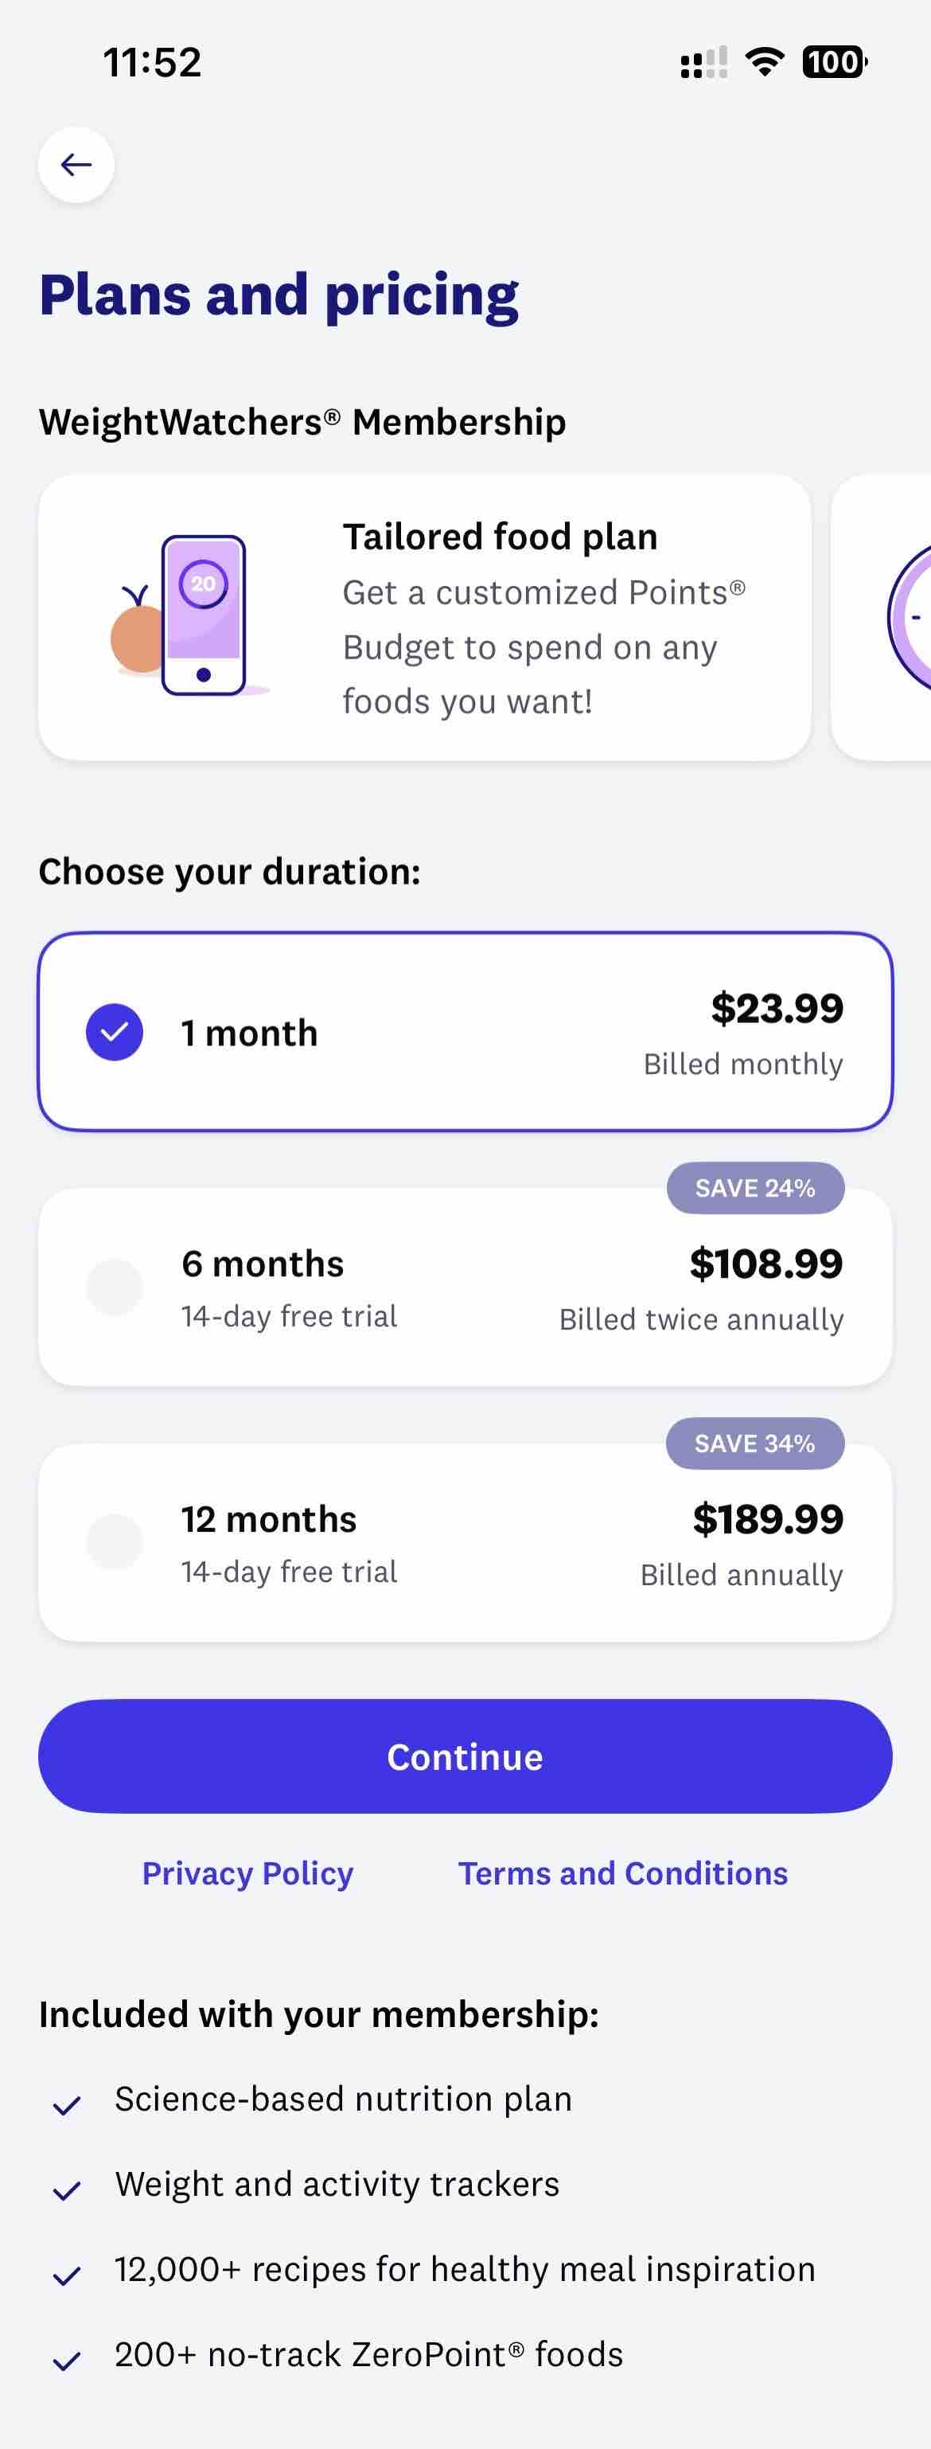Tap the back arrow button

[76, 165]
